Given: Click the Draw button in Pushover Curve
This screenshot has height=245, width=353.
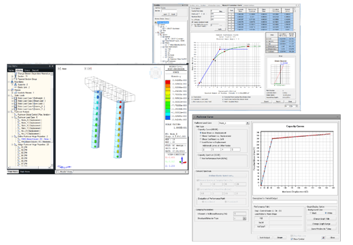Looking at the screenshot, I should click(280, 238).
